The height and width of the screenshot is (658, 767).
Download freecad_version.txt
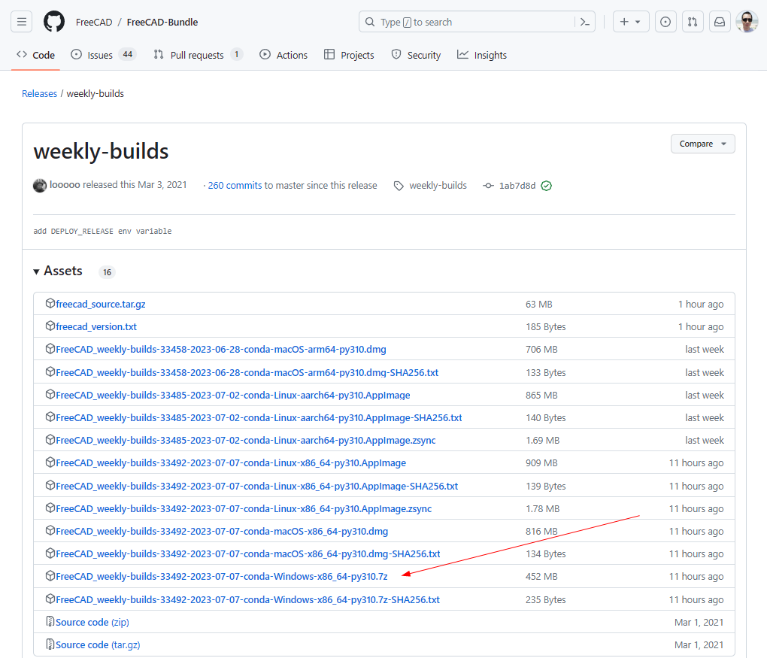point(96,326)
